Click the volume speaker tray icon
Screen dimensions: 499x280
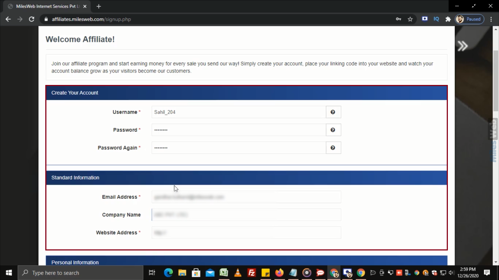pos(451,273)
